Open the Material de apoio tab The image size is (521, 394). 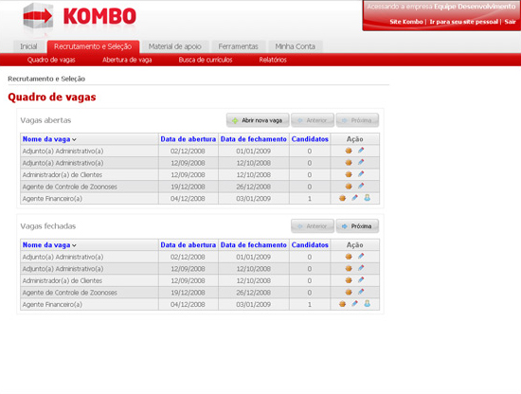point(175,46)
